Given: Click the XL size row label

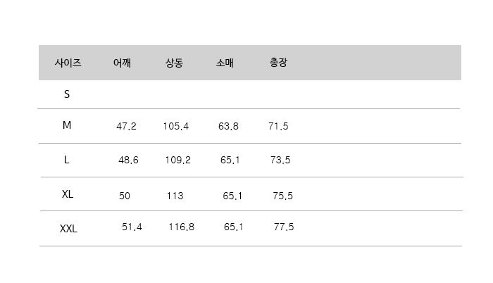Looking at the screenshot, I should (x=68, y=194).
